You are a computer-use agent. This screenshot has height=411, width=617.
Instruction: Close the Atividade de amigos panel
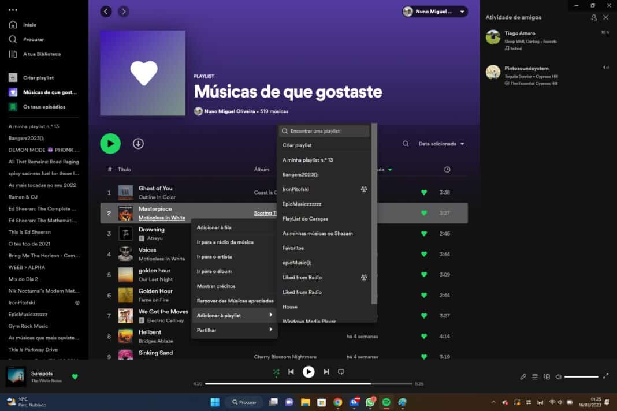coord(606,17)
